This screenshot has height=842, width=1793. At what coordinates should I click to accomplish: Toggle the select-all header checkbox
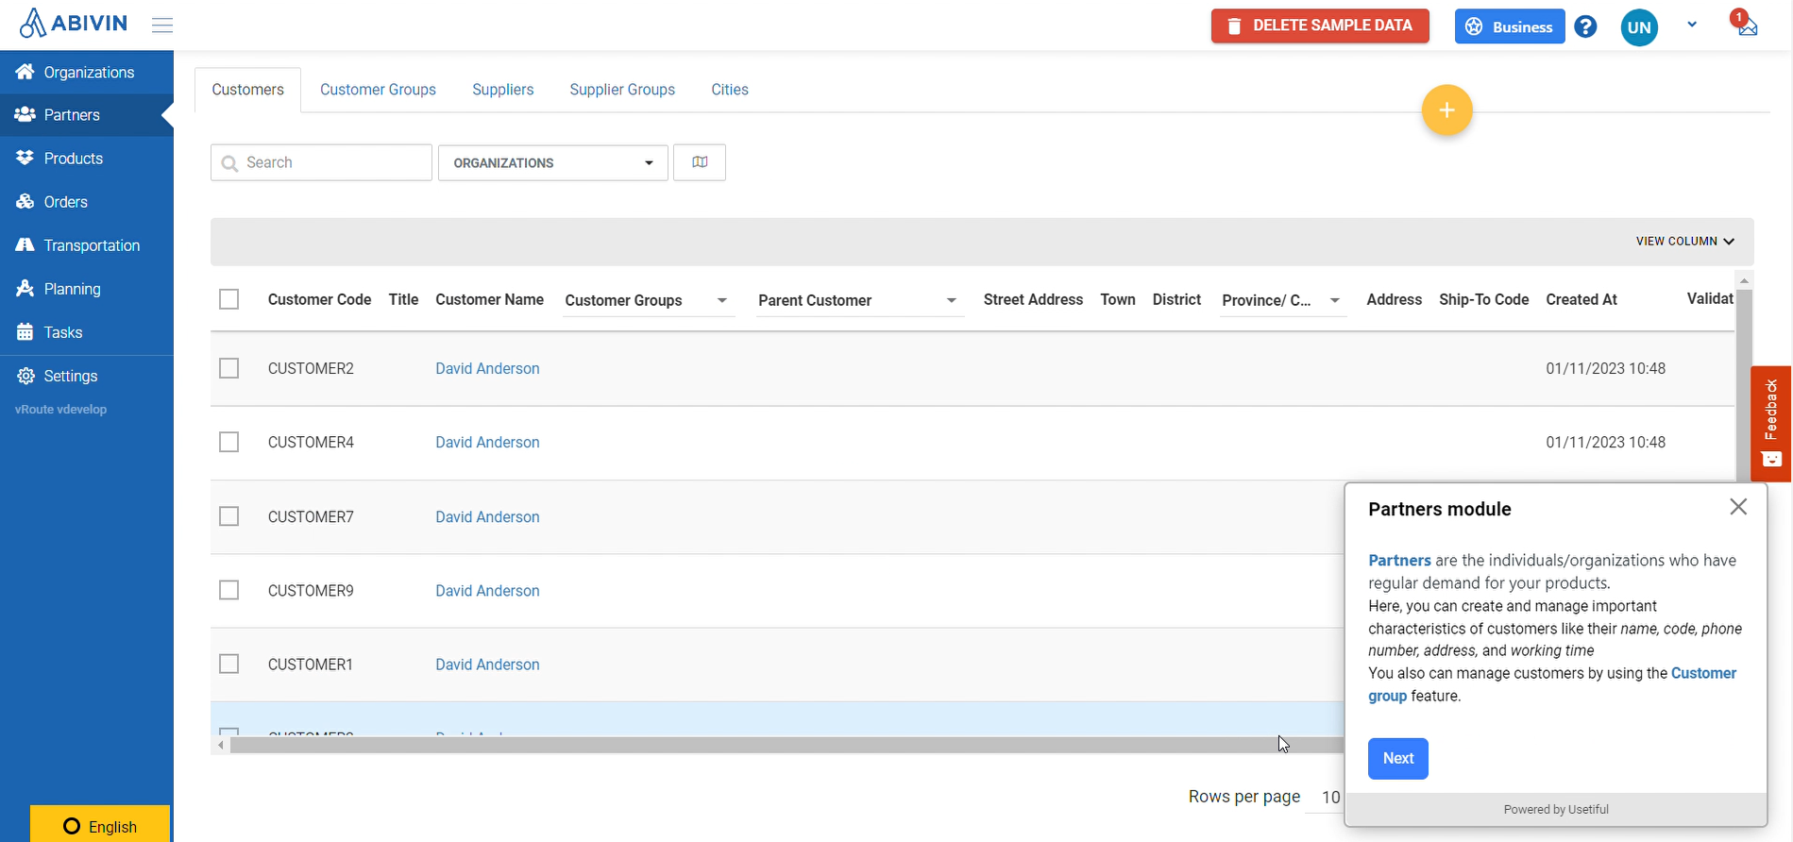pyautogui.click(x=228, y=299)
